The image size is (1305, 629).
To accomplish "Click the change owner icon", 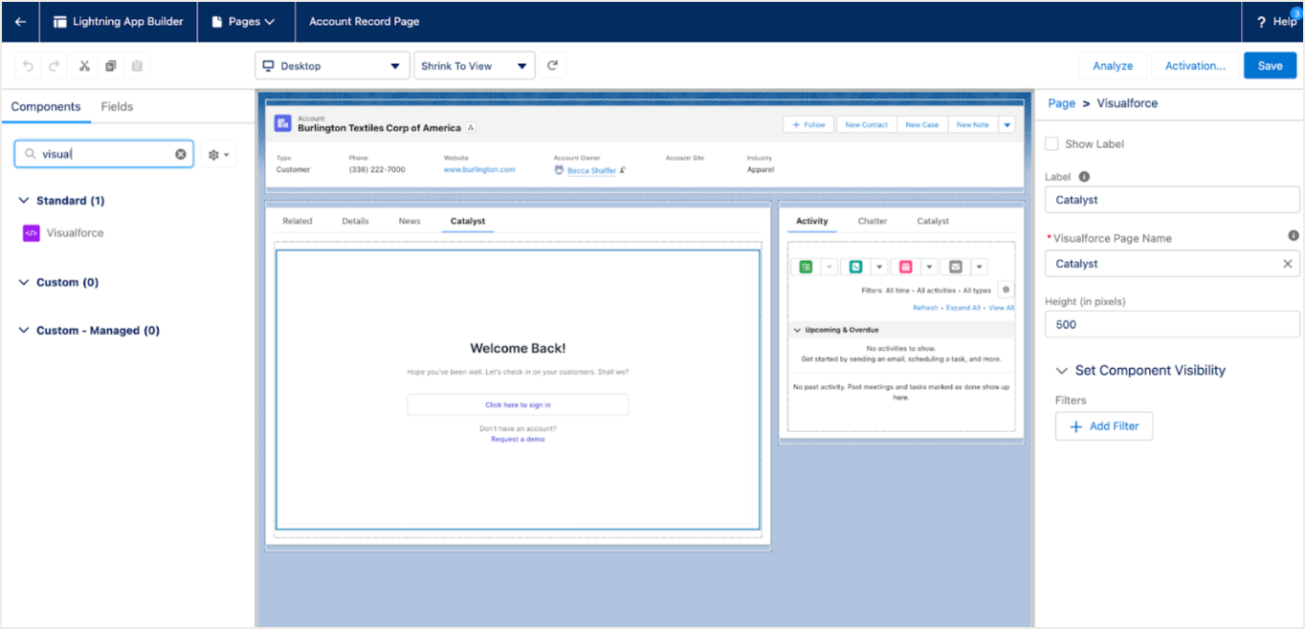I will click(623, 170).
